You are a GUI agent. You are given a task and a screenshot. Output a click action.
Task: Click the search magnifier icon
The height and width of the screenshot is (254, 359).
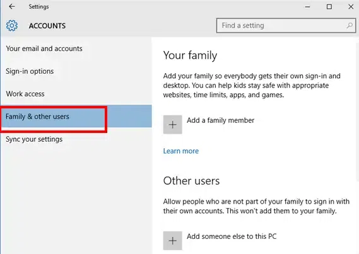pos(350,25)
